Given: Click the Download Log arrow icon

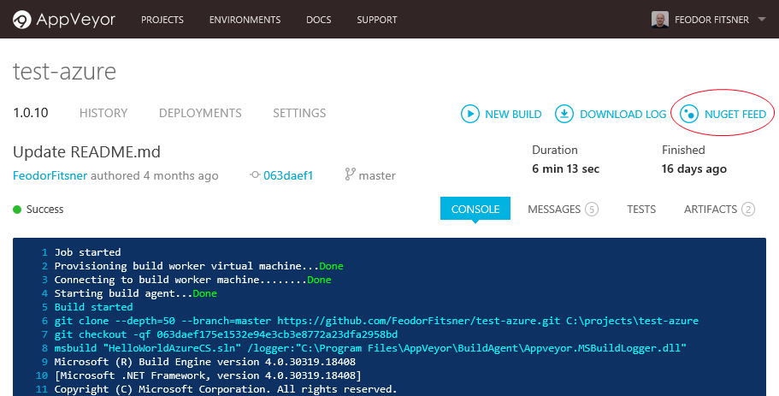Looking at the screenshot, I should pyautogui.click(x=564, y=114).
